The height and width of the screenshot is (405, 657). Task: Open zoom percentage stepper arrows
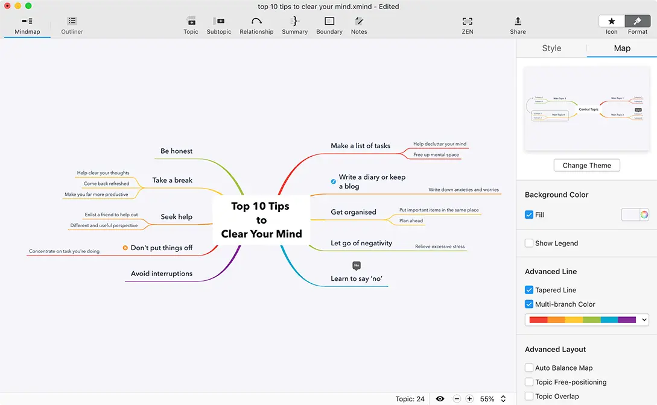pyautogui.click(x=503, y=399)
